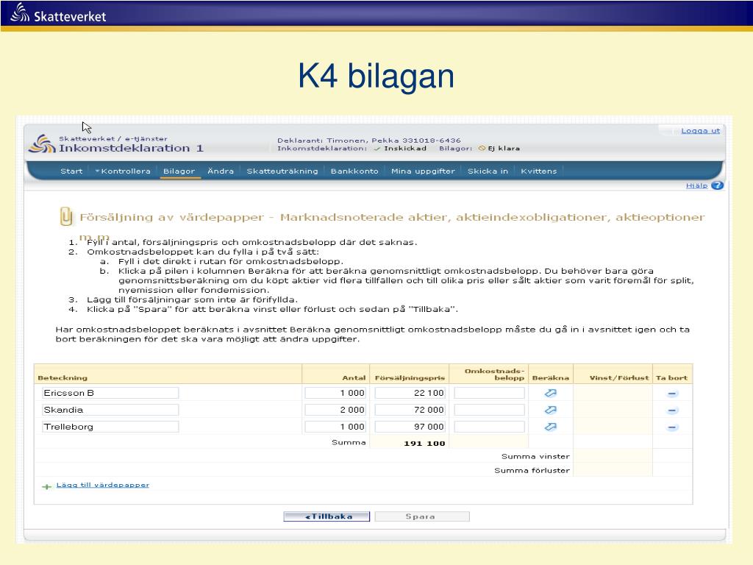Click the Ericsson B beteckning field
Image resolution: width=753 pixels, height=565 pixels.
pyautogui.click(x=110, y=393)
